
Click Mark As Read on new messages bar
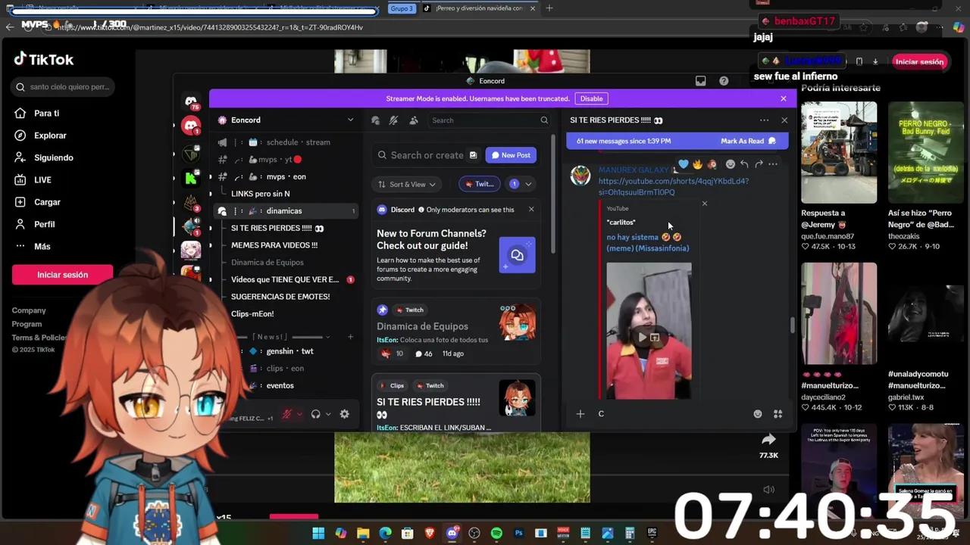coord(748,141)
